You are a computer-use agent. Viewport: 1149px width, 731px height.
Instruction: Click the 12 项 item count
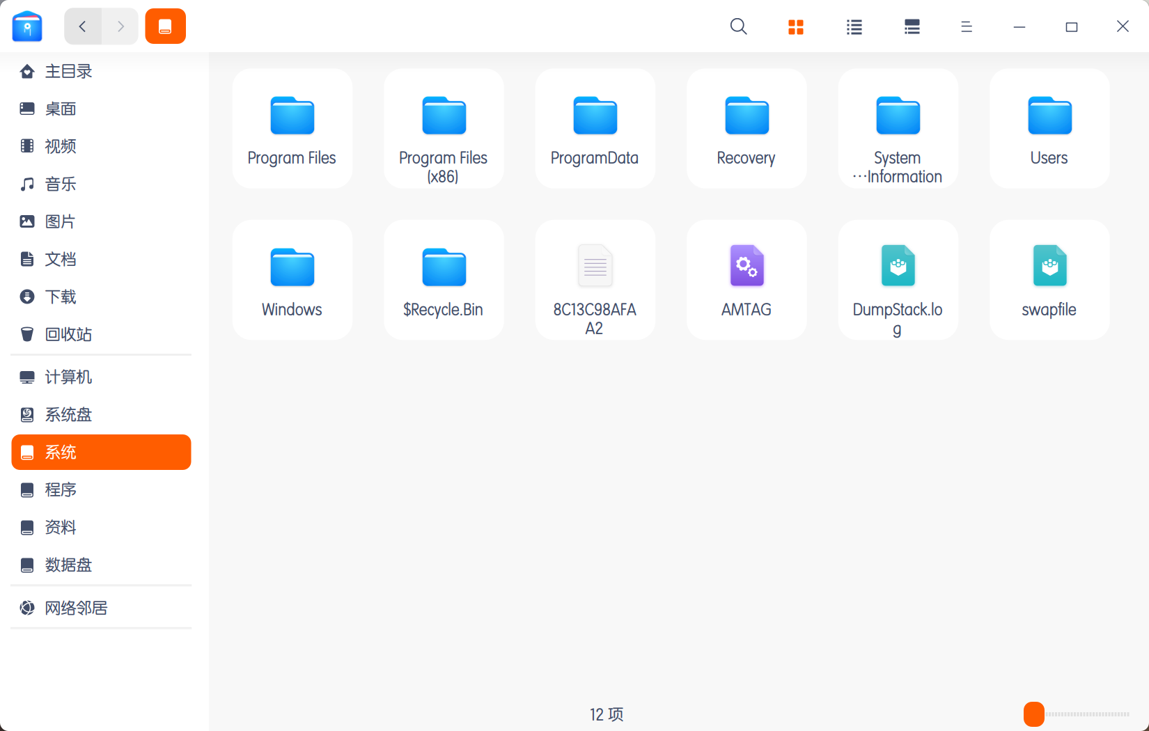[x=607, y=714]
